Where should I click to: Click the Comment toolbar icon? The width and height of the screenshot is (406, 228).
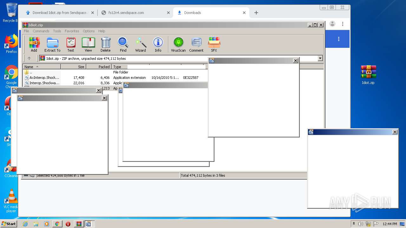[x=196, y=44]
